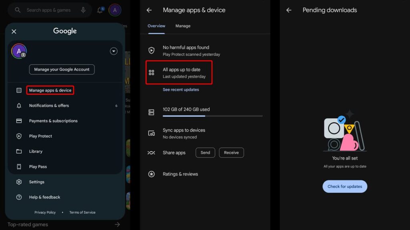Viewport: 410px width, 230px height.
Task: Click Manage your Google Account button
Action: point(62,69)
